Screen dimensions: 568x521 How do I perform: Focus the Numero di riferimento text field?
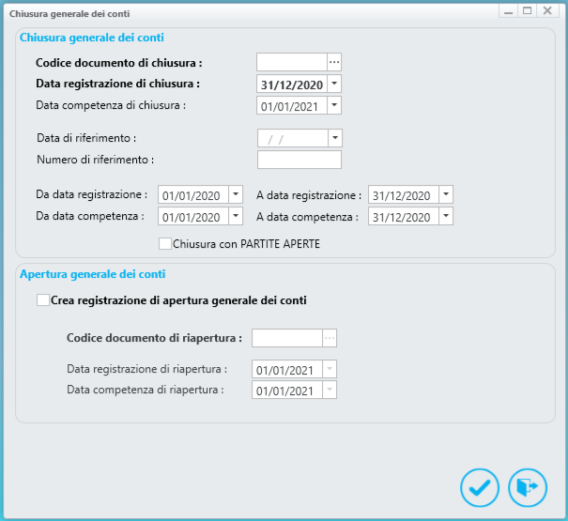pos(299,160)
